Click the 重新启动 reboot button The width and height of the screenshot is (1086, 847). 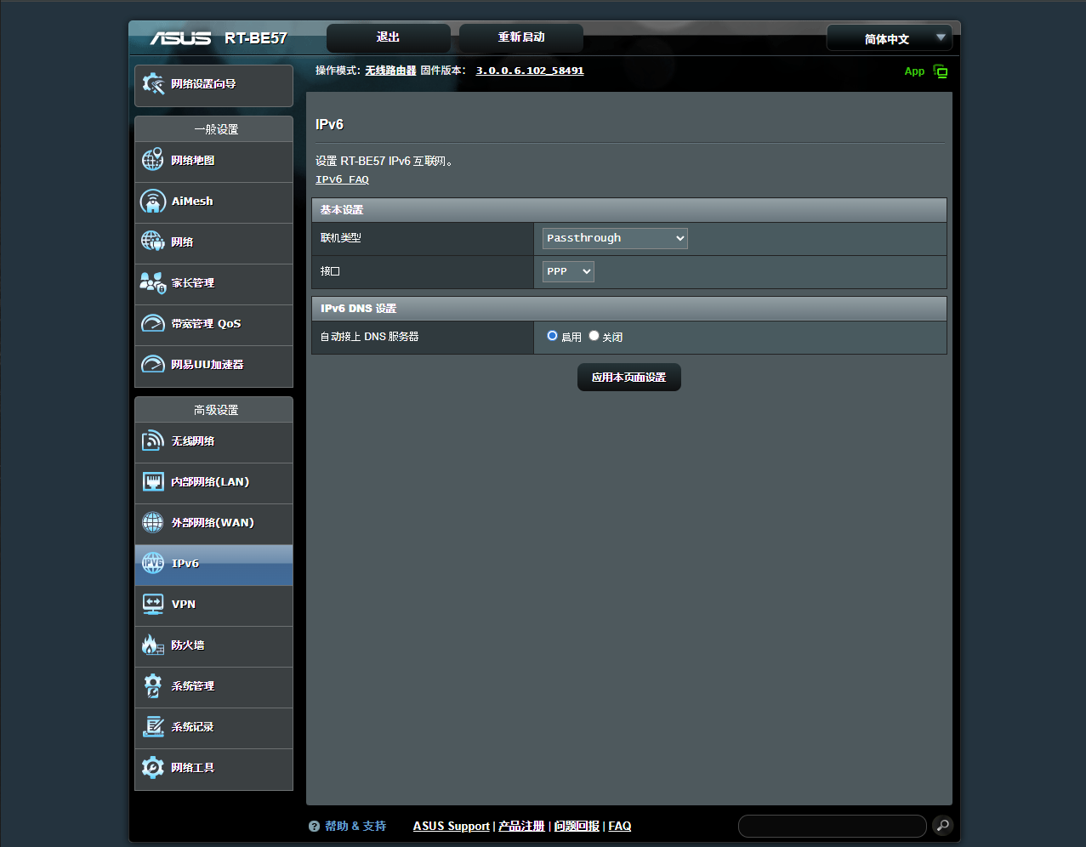coord(520,37)
